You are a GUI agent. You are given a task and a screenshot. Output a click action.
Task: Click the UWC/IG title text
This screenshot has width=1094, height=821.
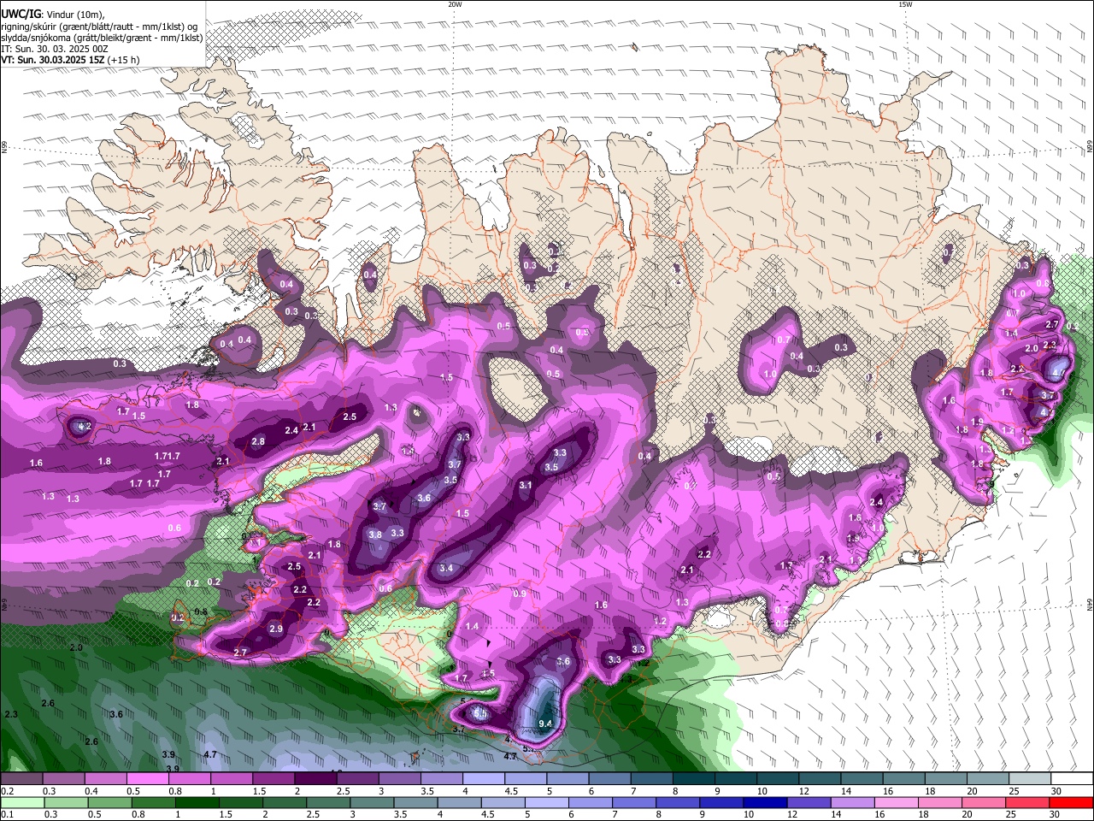[x=20, y=14]
